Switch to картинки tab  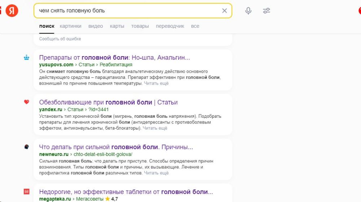pos(70,26)
